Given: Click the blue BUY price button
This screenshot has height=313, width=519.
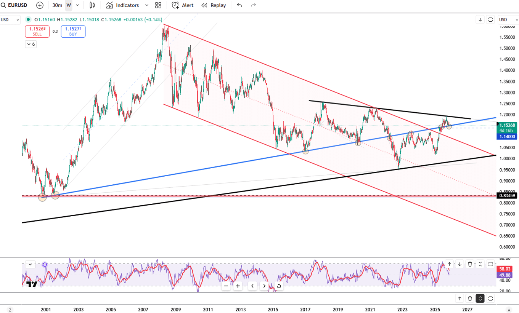Looking at the screenshot, I should [73, 31].
